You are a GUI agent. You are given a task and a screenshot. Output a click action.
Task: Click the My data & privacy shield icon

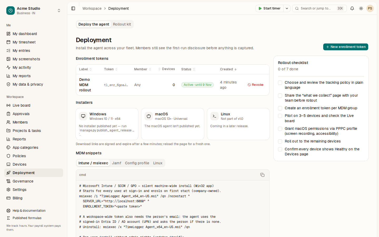[8, 84]
